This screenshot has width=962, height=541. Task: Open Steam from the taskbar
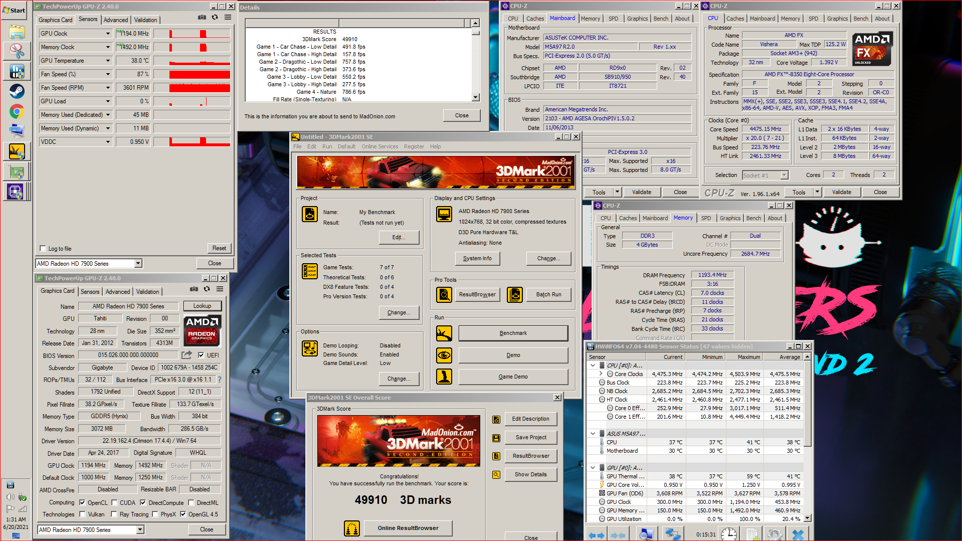click(x=17, y=91)
